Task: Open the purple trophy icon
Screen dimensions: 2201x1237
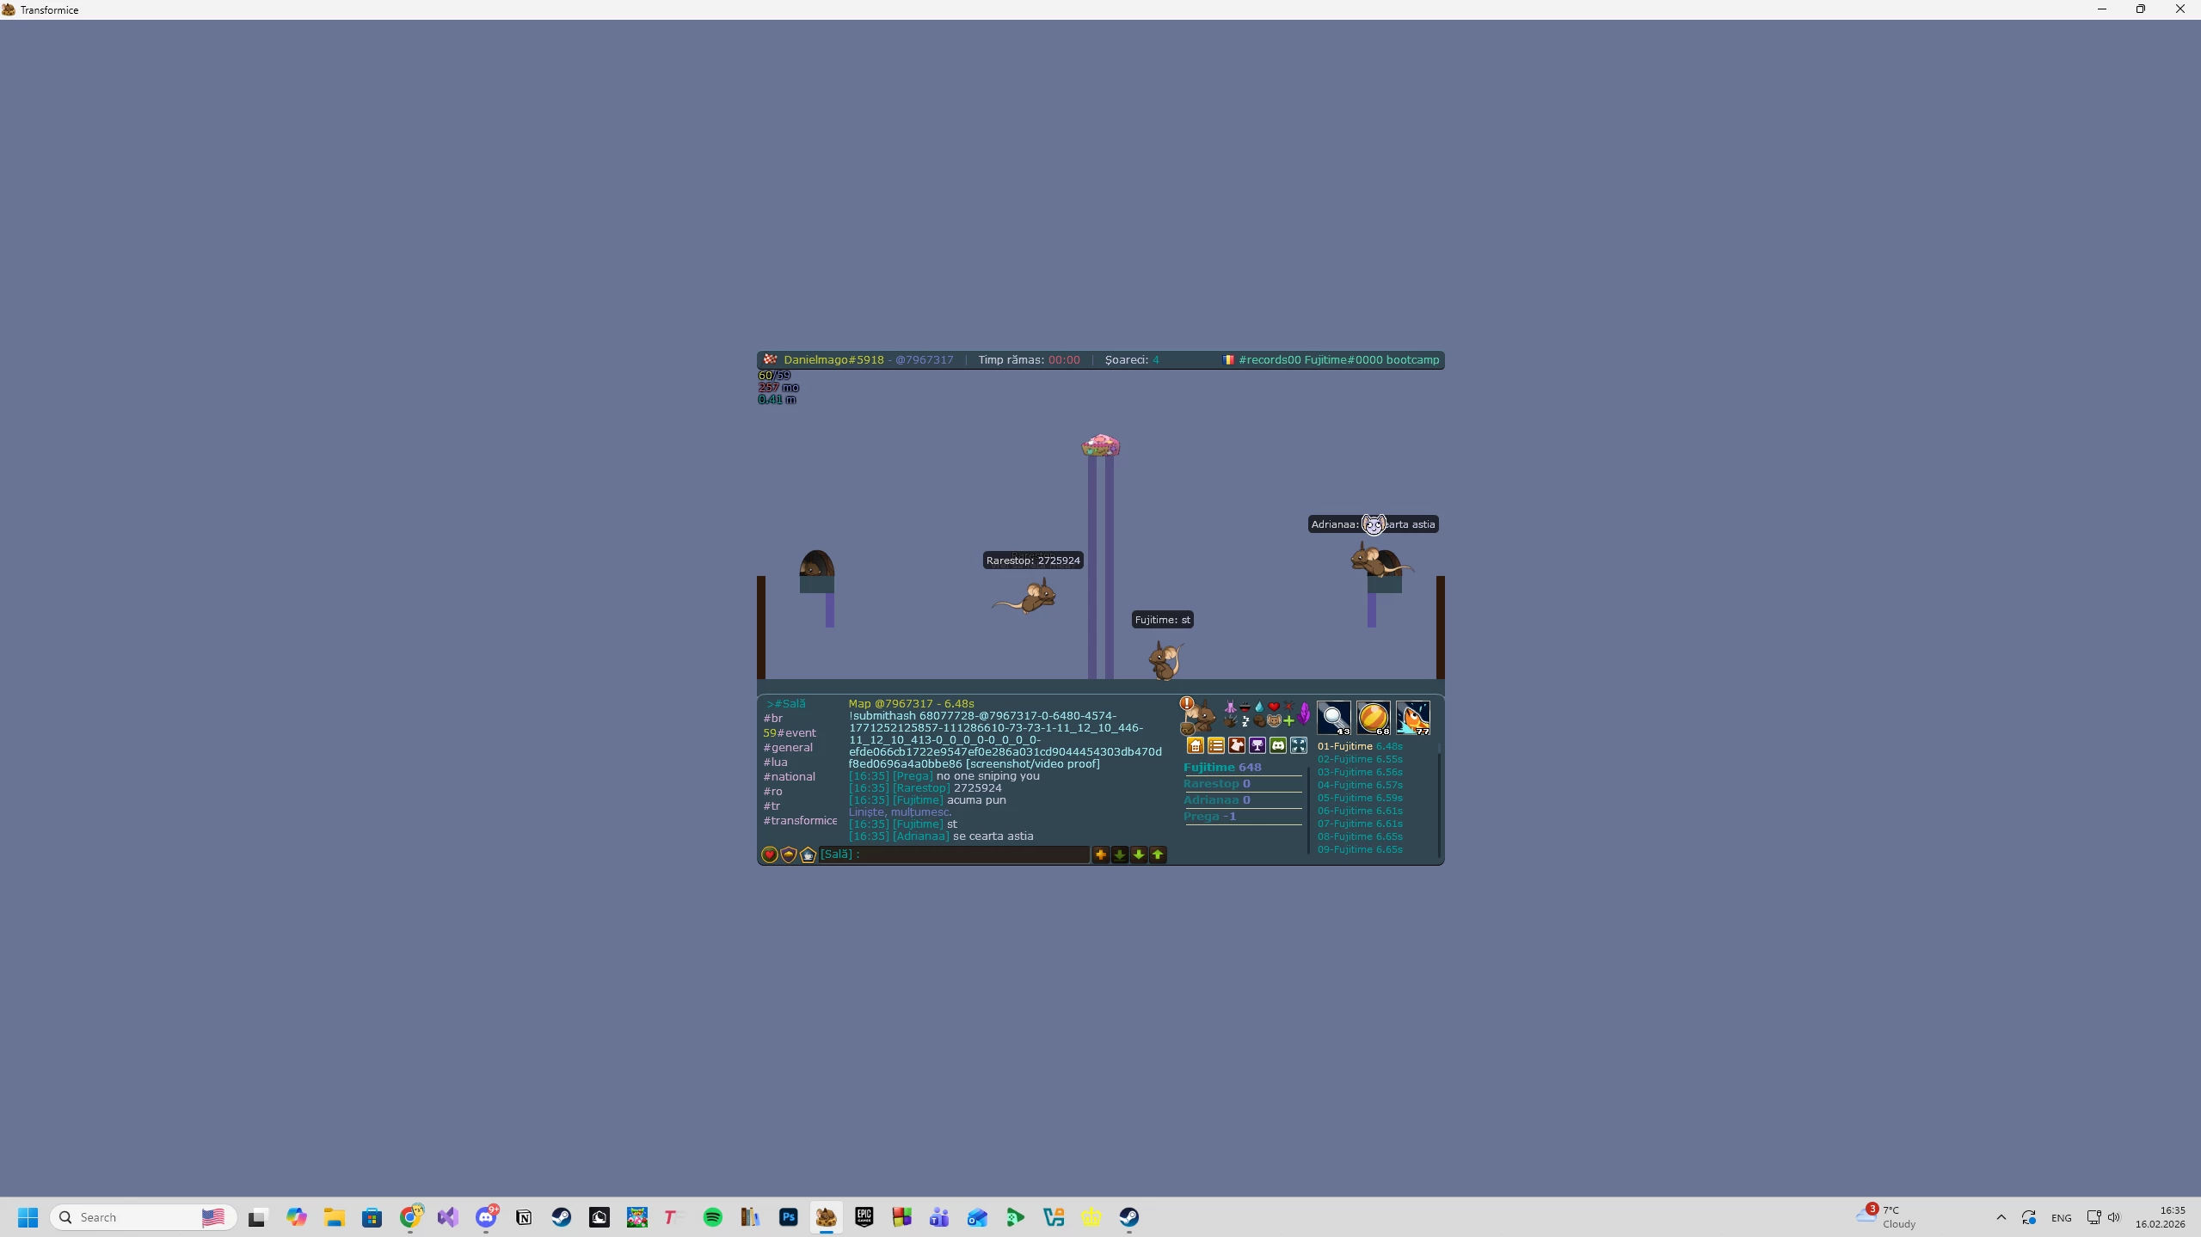Action: pyautogui.click(x=1257, y=745)
